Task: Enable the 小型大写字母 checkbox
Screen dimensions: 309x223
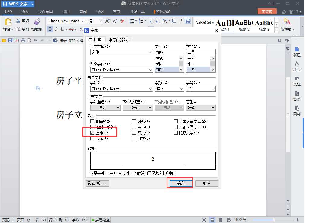Action: (x=176, y=121)
